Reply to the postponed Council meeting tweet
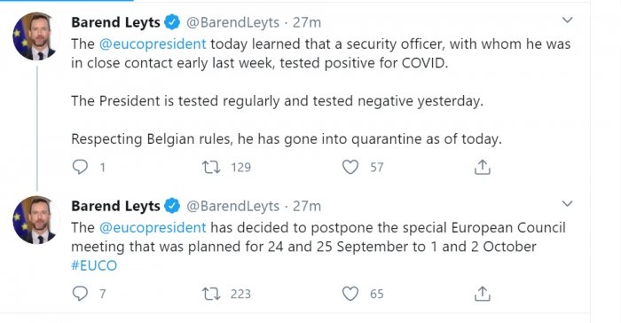 80,294
